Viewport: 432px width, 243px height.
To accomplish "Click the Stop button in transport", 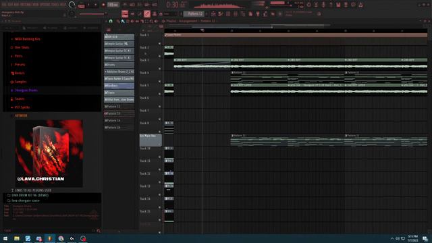I will point(96,5).
